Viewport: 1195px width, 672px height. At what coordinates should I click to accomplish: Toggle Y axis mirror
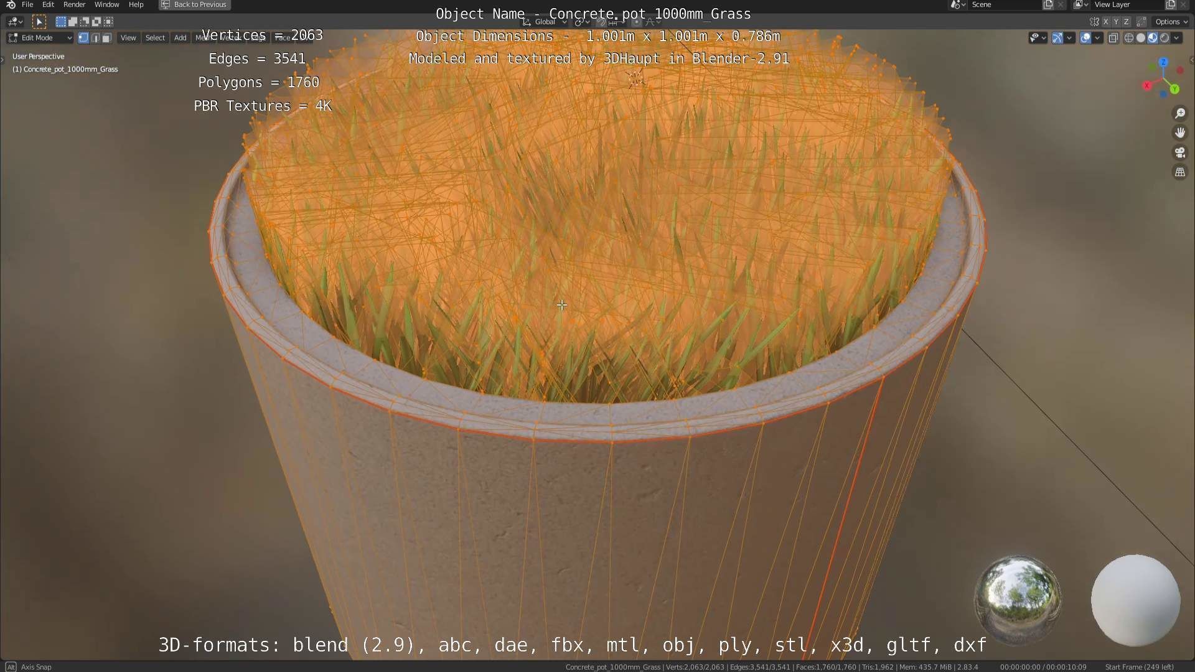[x=1115, y=22]
